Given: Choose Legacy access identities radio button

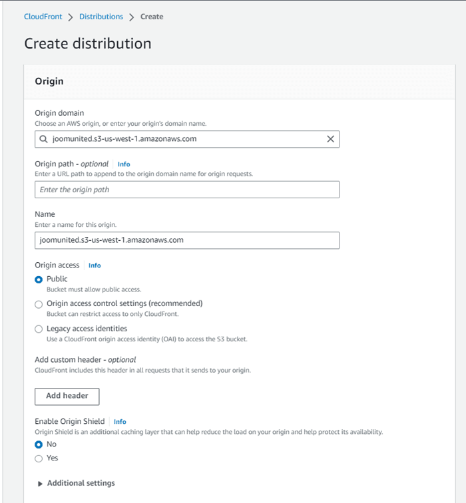Looking at the screenshot, I should 39,329.
